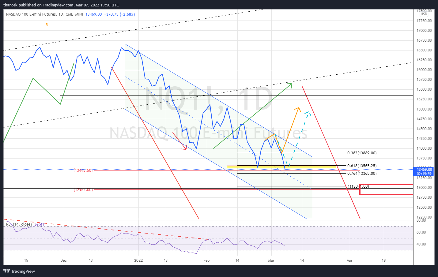The width and height of the screenshot is (438, 277).
Task: Click the 14750.00 price axis label
Action: pyautogui.click(x=424, y=119)
